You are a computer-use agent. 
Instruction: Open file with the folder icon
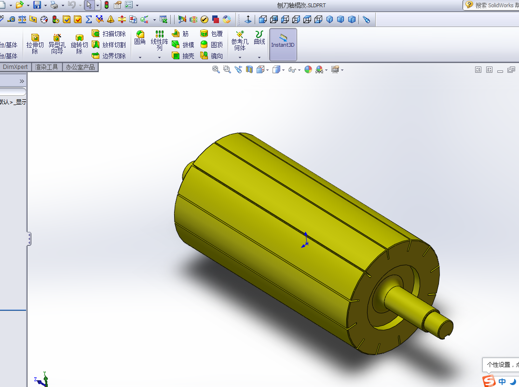pyautogui.click(x=20, y=5)
